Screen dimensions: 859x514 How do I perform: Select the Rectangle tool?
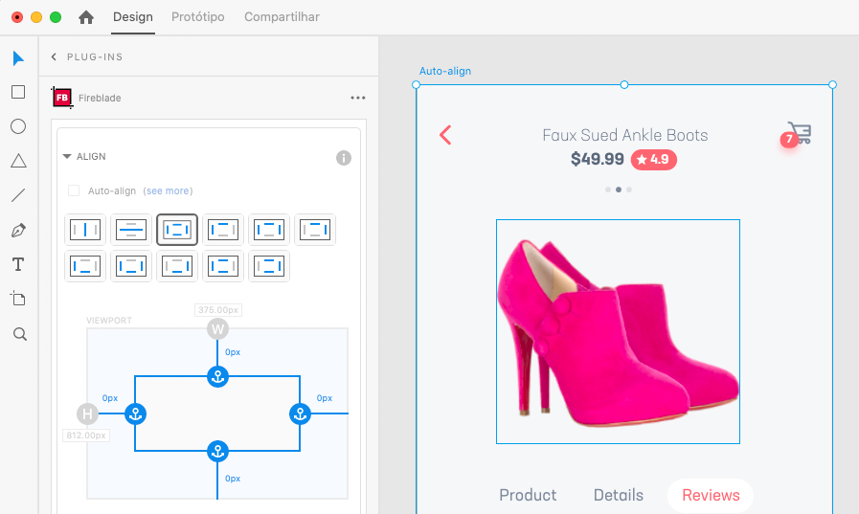18,92
